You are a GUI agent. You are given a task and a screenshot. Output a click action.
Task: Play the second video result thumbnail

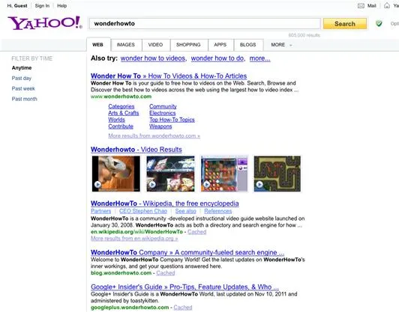pos(170,174)
